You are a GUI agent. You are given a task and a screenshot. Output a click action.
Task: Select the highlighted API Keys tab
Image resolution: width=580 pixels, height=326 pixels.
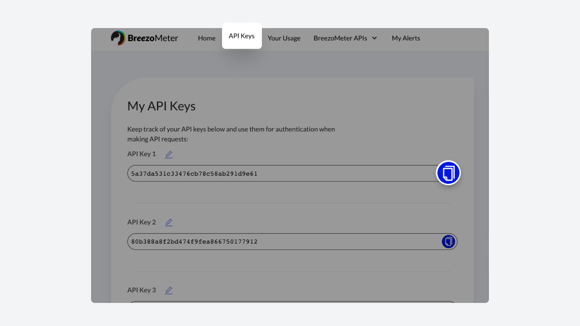click(242, 36)
